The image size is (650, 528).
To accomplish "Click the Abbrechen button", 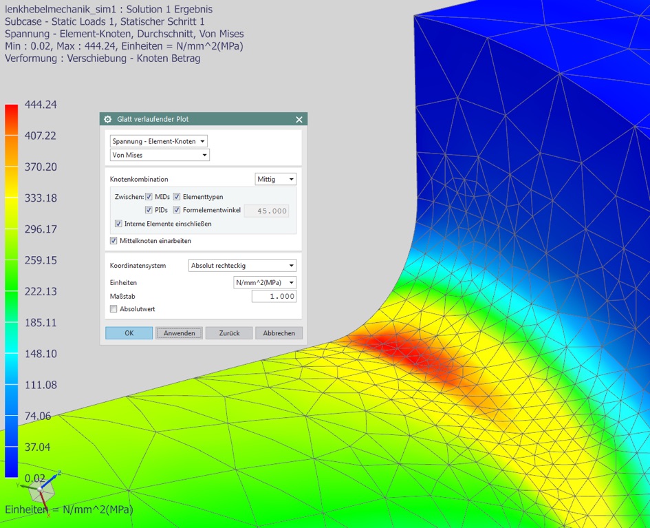I will 279,333.
